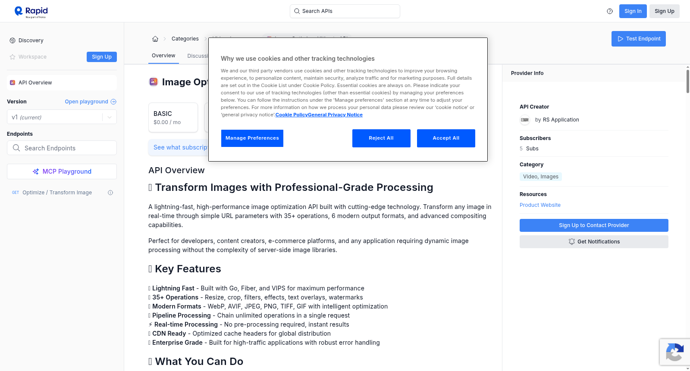Go to Categories breadcrumb
690x371 pixels.
click(x=185, y=39)
